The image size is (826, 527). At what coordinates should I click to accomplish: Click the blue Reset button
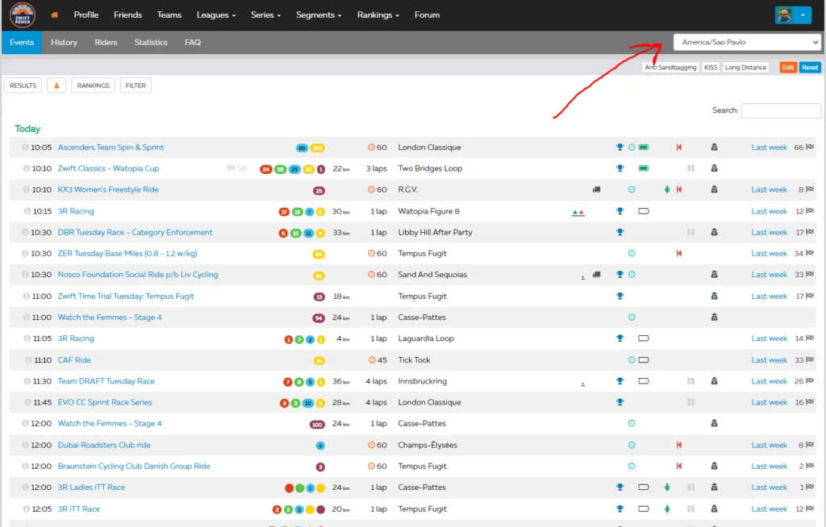[810, 68]
